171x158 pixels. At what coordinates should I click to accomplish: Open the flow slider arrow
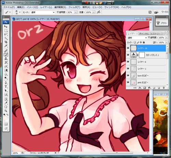[94, 12]
